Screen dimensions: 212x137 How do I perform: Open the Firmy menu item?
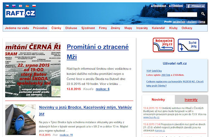[103, 28]
